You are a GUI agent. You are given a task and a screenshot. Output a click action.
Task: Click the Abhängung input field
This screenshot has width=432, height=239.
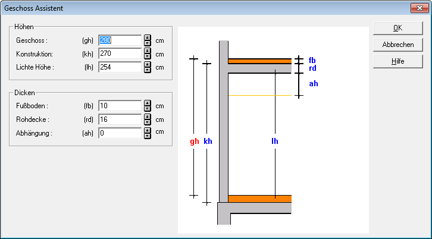[120, 133]
